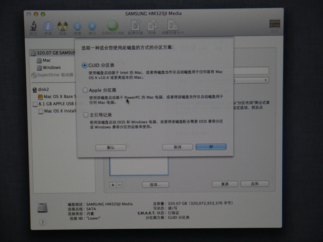Click the green zoom window button
Viewport: 323px width, 242px height.
point(43,14)
